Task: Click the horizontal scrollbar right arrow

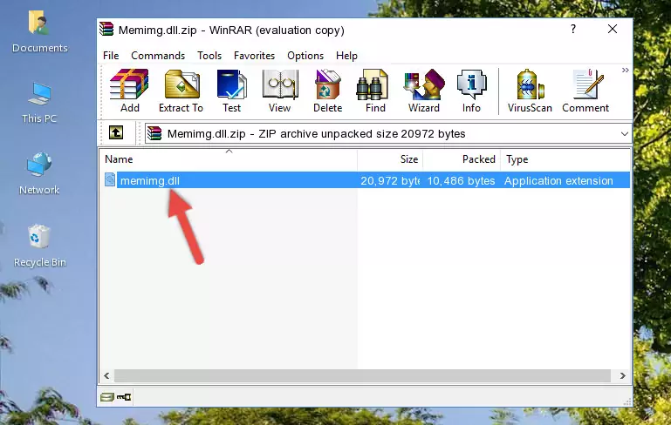Action: (x=623, y=376)
